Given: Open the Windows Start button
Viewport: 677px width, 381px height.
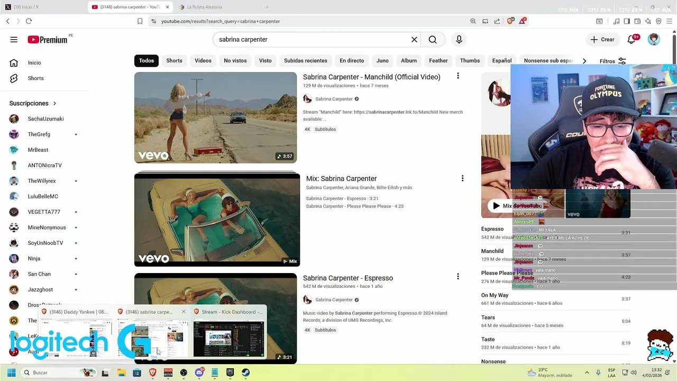Looking at the screenshot, I should pos(11,373).
